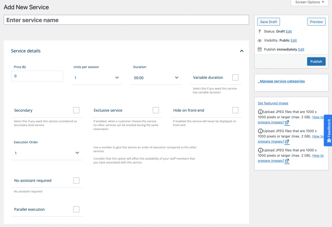Click the second image upload info icon
Screen dimensions: 332x227
pyautogui.click(x=260, y=131)
